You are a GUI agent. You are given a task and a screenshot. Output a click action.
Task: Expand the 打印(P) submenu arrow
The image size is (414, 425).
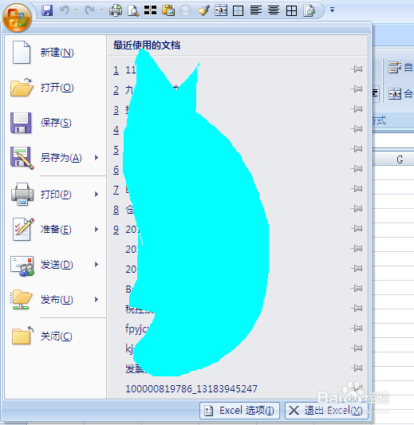tap(97, 194)
